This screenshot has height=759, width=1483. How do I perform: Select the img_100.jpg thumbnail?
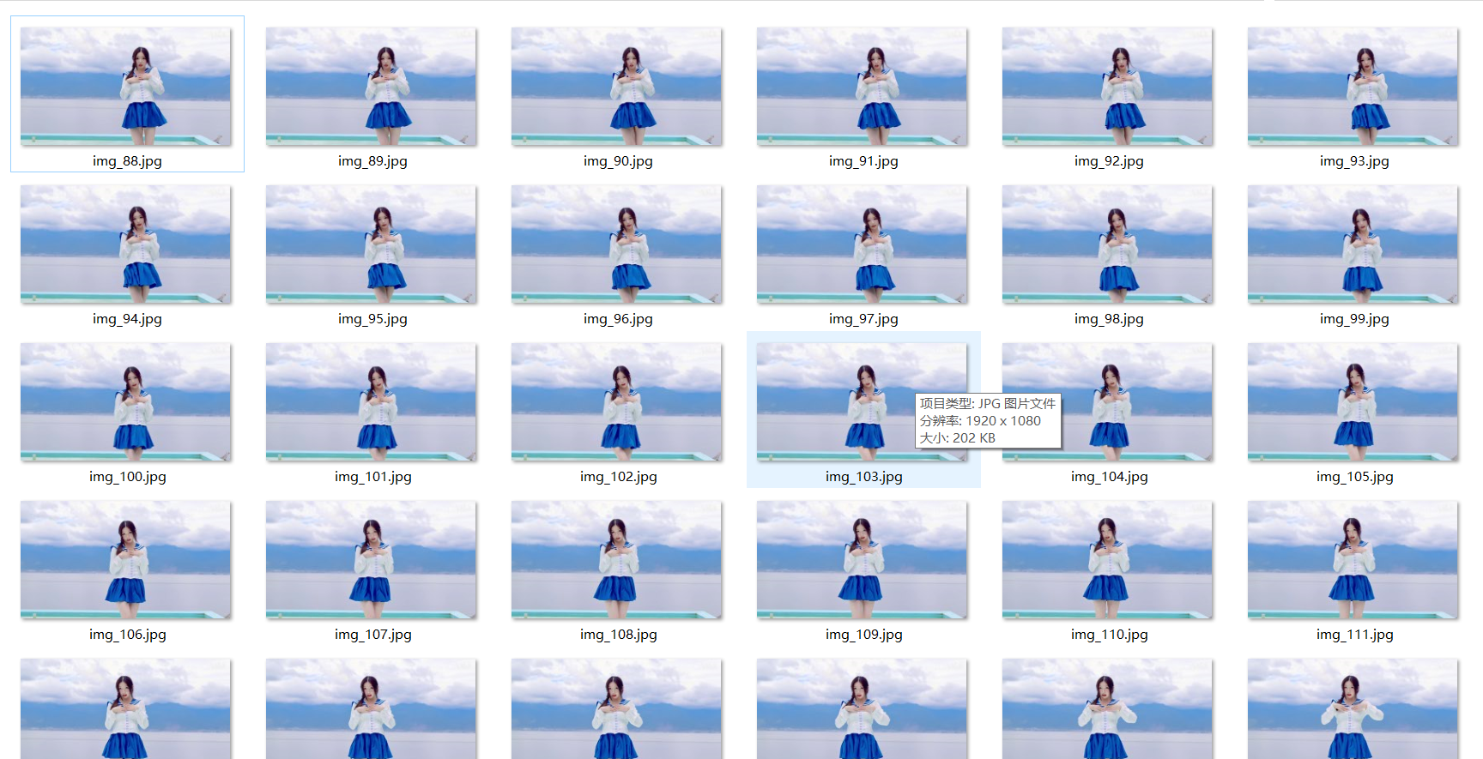coord(125,401)
